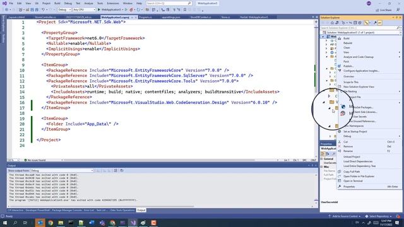Click the Solution Explorer Properties wrench icon
The image size is (404, 227).
(375, 23)
